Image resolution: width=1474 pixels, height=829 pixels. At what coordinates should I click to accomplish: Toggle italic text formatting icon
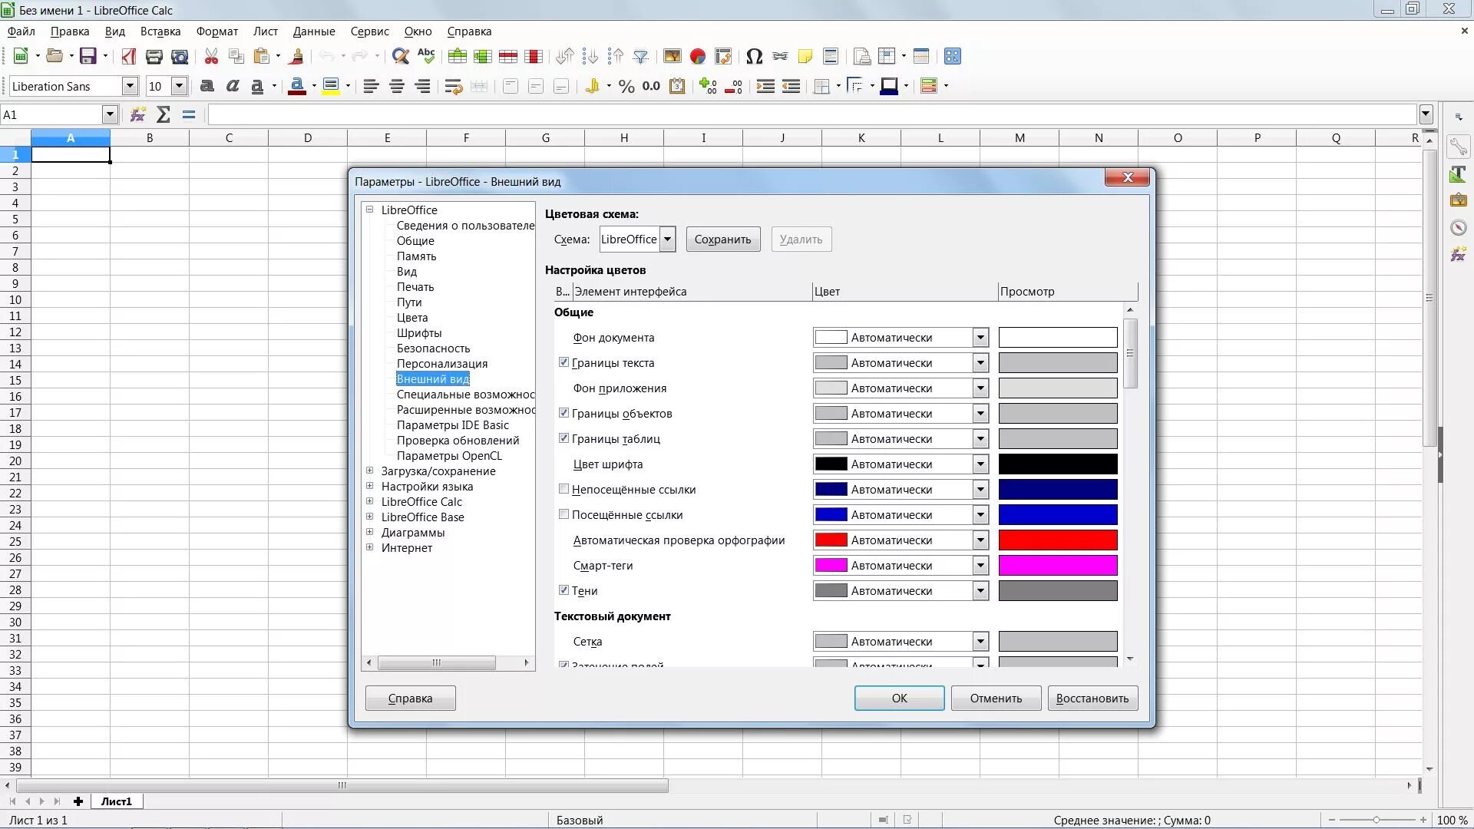233,86
